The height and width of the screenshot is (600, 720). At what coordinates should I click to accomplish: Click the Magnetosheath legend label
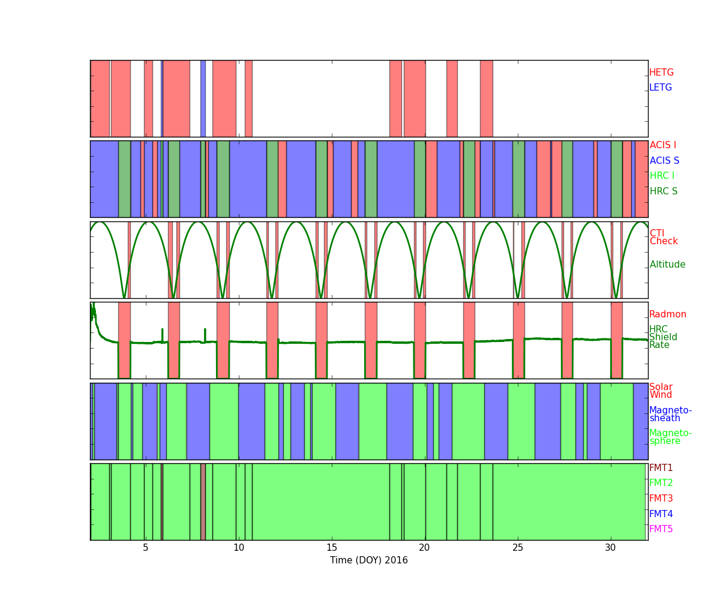pos(670,415)
